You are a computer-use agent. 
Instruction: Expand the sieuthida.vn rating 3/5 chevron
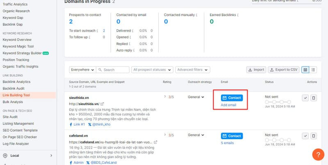pos(165,96)
